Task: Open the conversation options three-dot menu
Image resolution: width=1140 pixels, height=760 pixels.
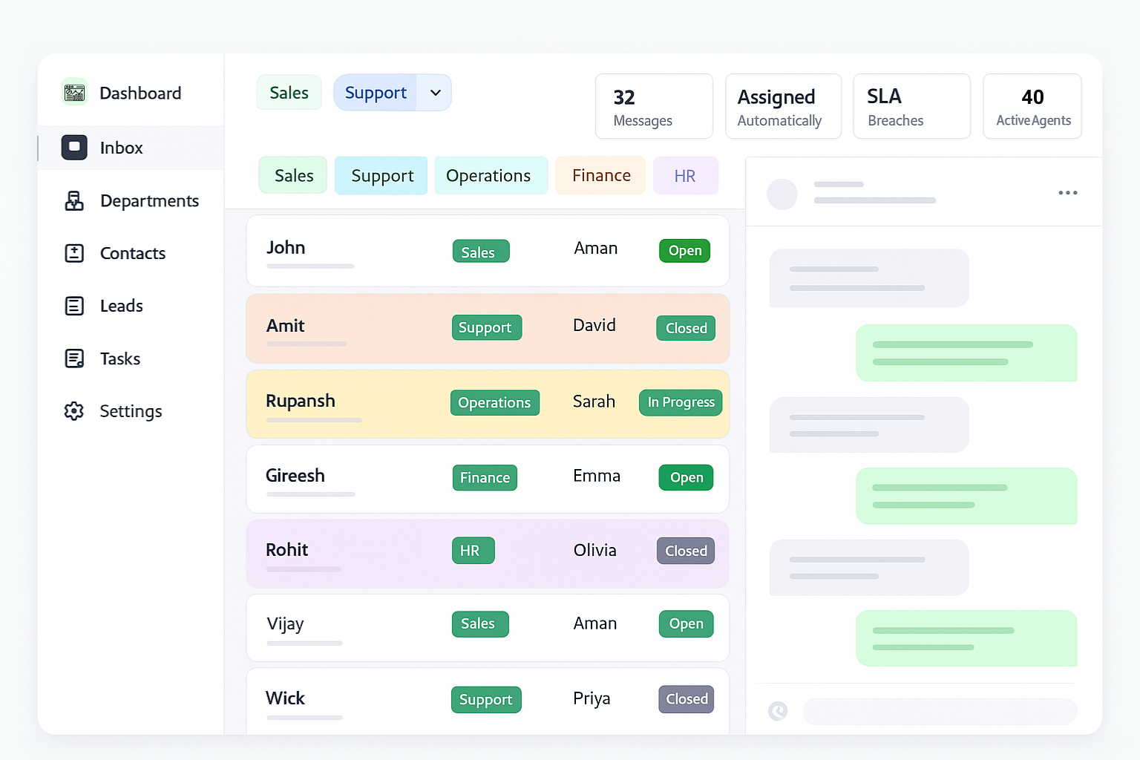Action: 1067,192
